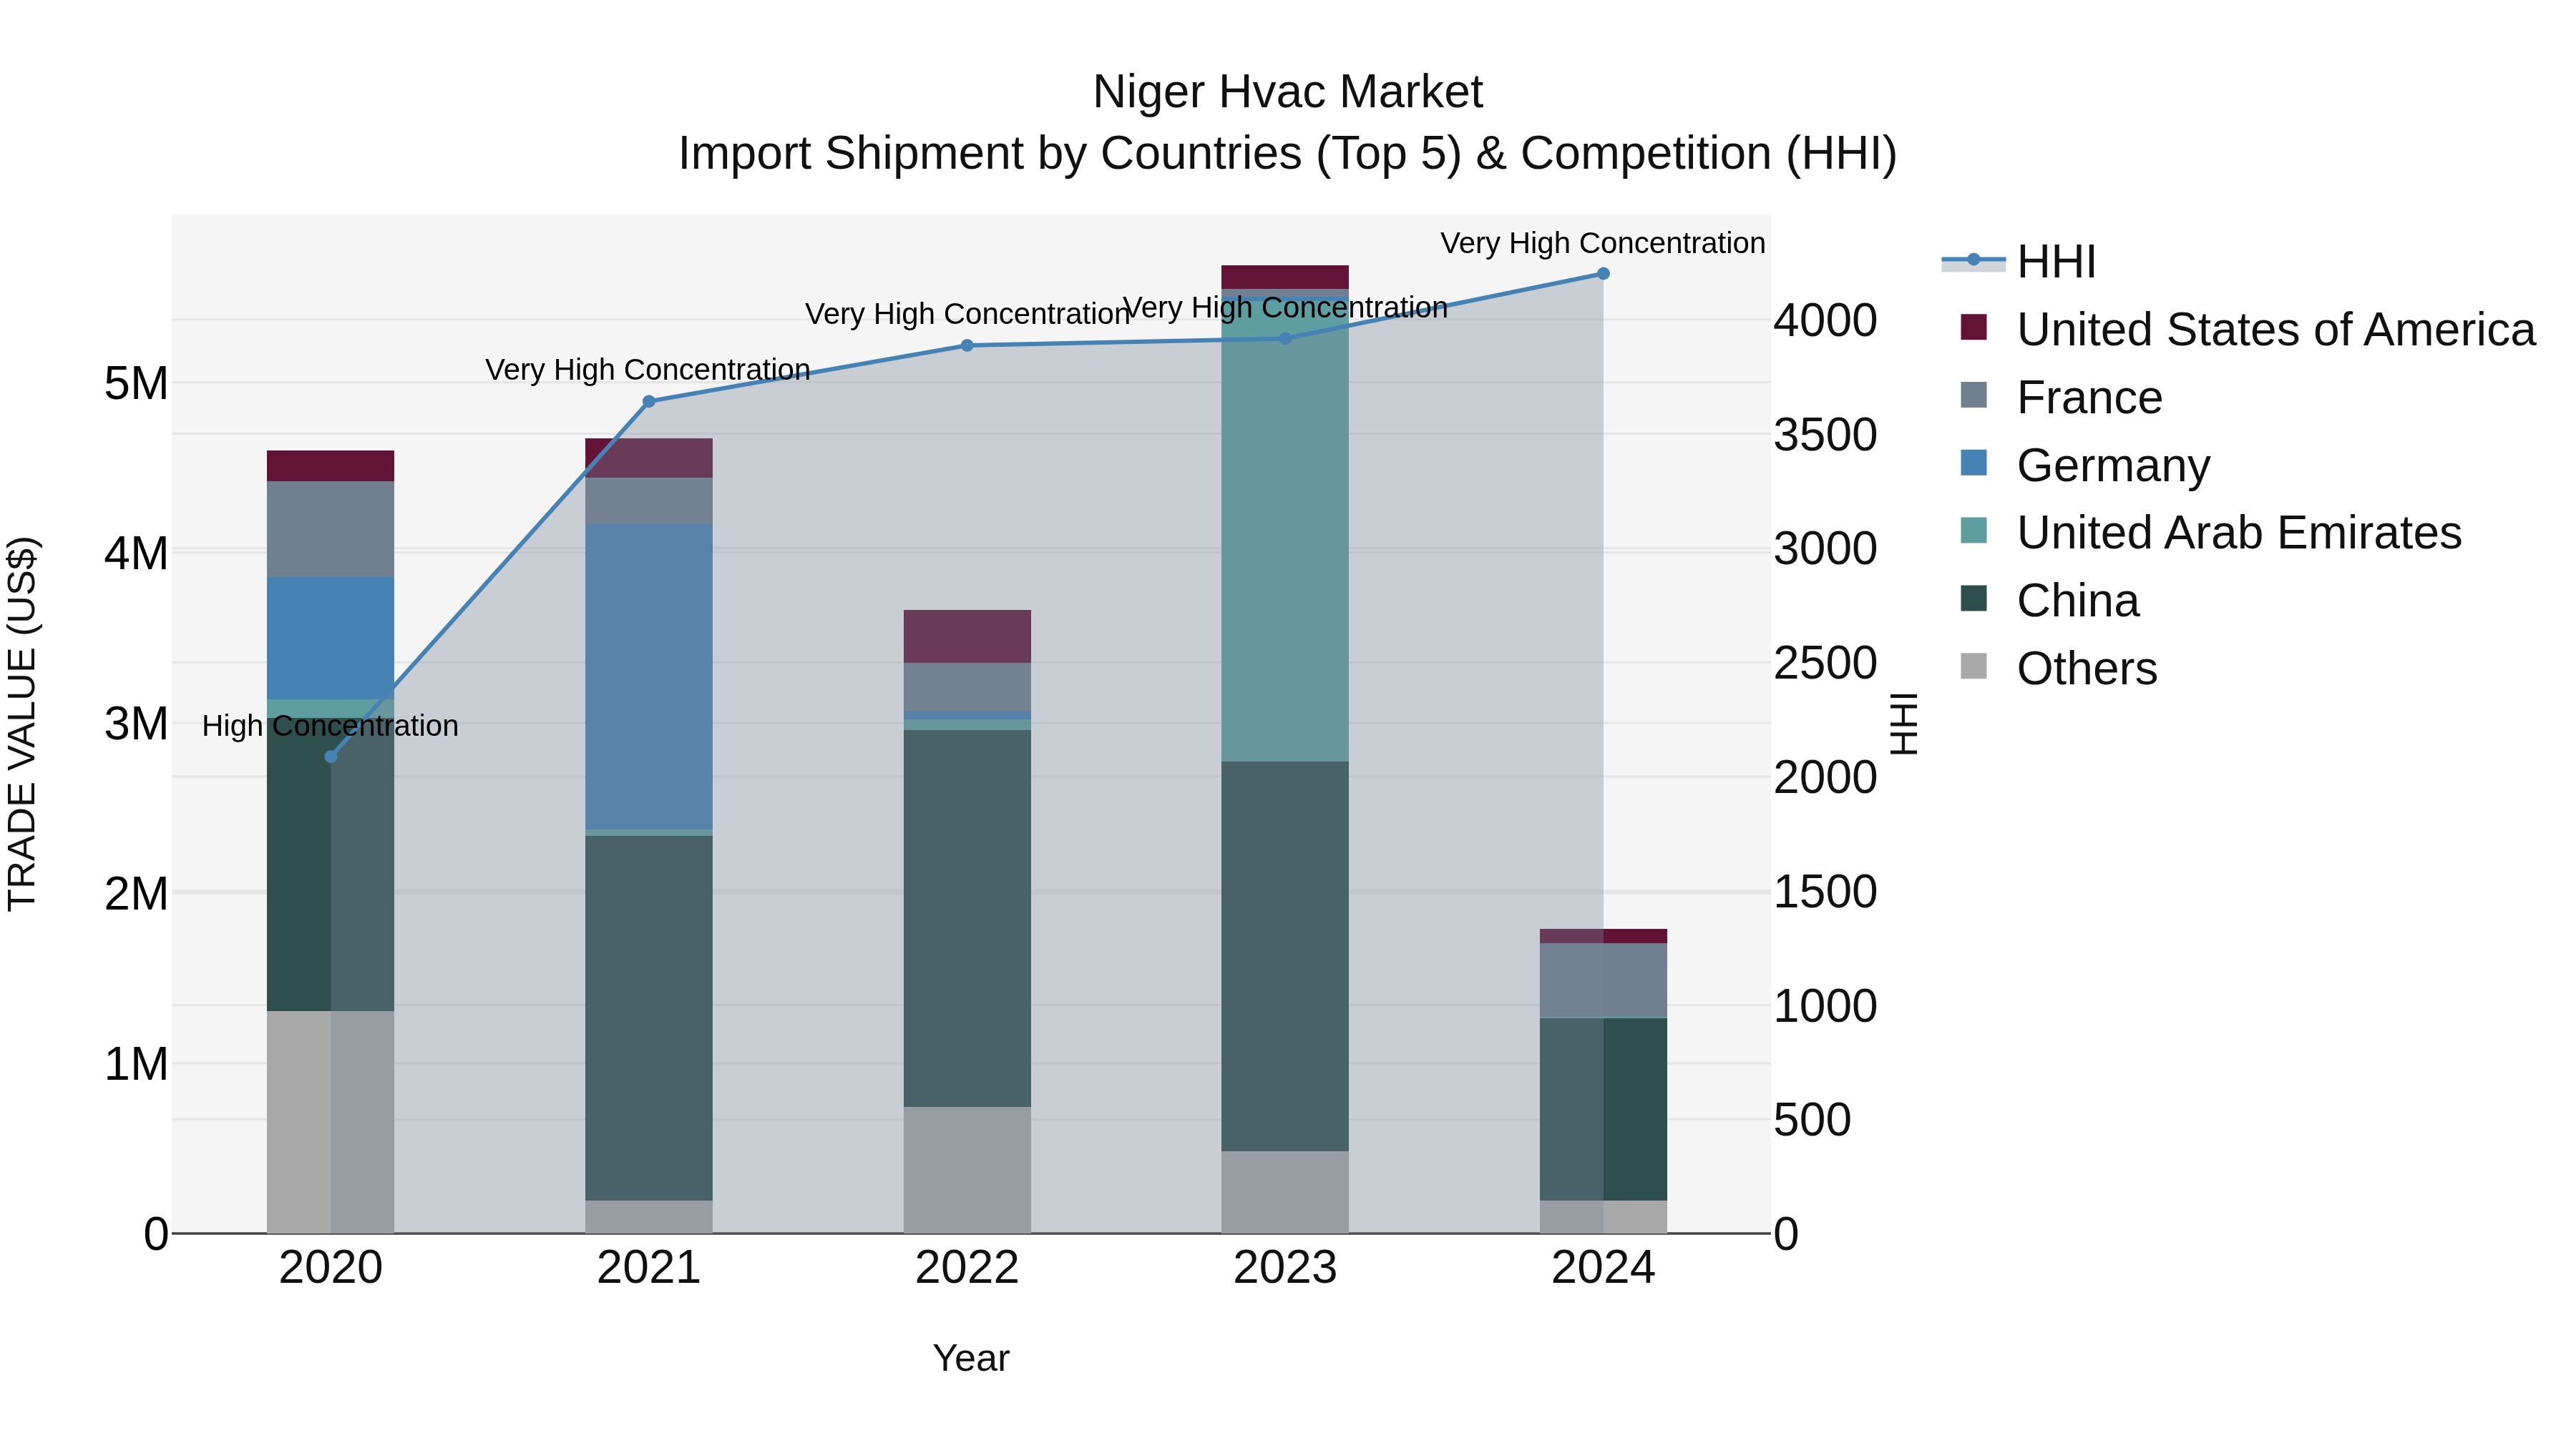The width and height of the screenshot is (2576, 1448).
Task: Click the rotated 'HHI' right axis title
Action: click(x=1904, y=724)
